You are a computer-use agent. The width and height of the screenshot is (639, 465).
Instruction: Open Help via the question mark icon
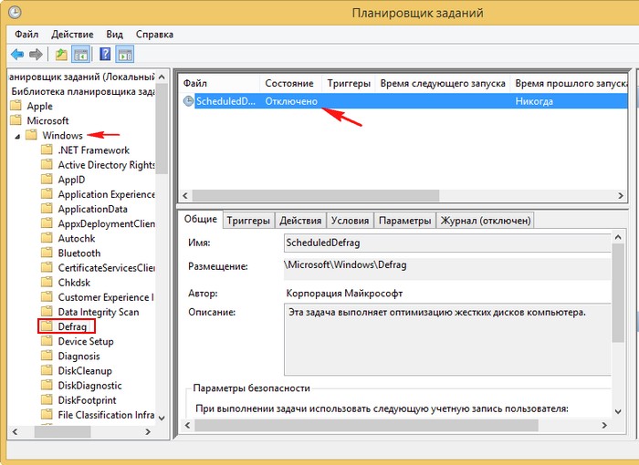coord(105,55)
